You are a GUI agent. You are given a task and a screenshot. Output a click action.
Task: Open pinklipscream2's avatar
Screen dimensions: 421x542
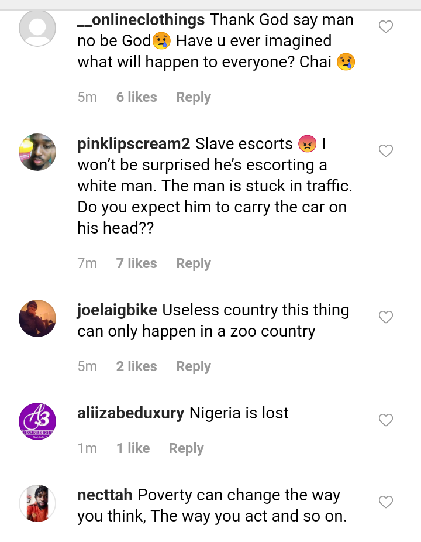tap(37, 152)
